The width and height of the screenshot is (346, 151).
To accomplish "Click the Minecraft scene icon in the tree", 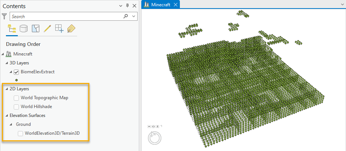I will [x=9, y=54].
